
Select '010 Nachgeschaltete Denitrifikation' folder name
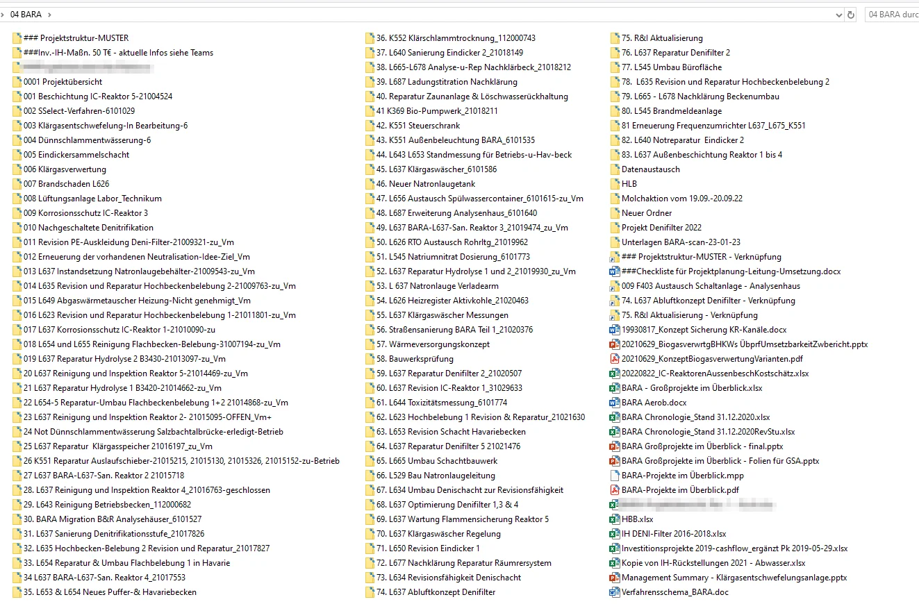tap(88, 228)
